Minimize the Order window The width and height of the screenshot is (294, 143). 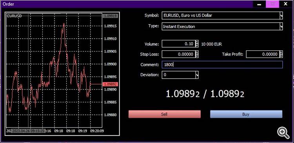pos(260,4)
